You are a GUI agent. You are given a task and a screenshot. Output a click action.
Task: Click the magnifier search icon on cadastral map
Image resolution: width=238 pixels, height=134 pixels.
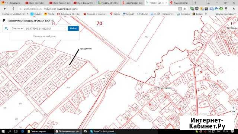tap(6, 28)
